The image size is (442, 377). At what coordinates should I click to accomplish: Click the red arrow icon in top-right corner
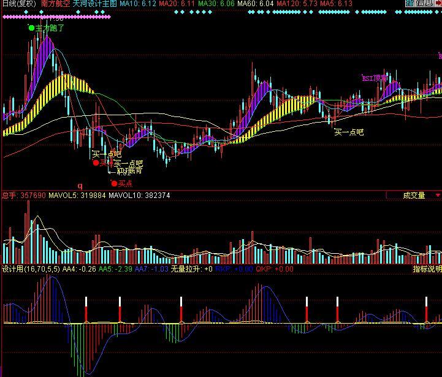(438, 4)
